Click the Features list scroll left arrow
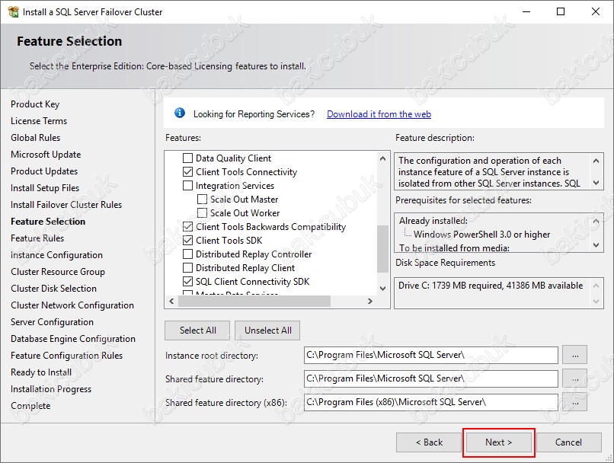 coord(171,301)
